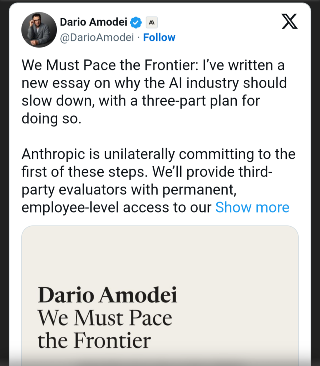Visit the @DarioAmodei handle link
Viewport: 320px width, 366px height.
click(x=97, y=37)
